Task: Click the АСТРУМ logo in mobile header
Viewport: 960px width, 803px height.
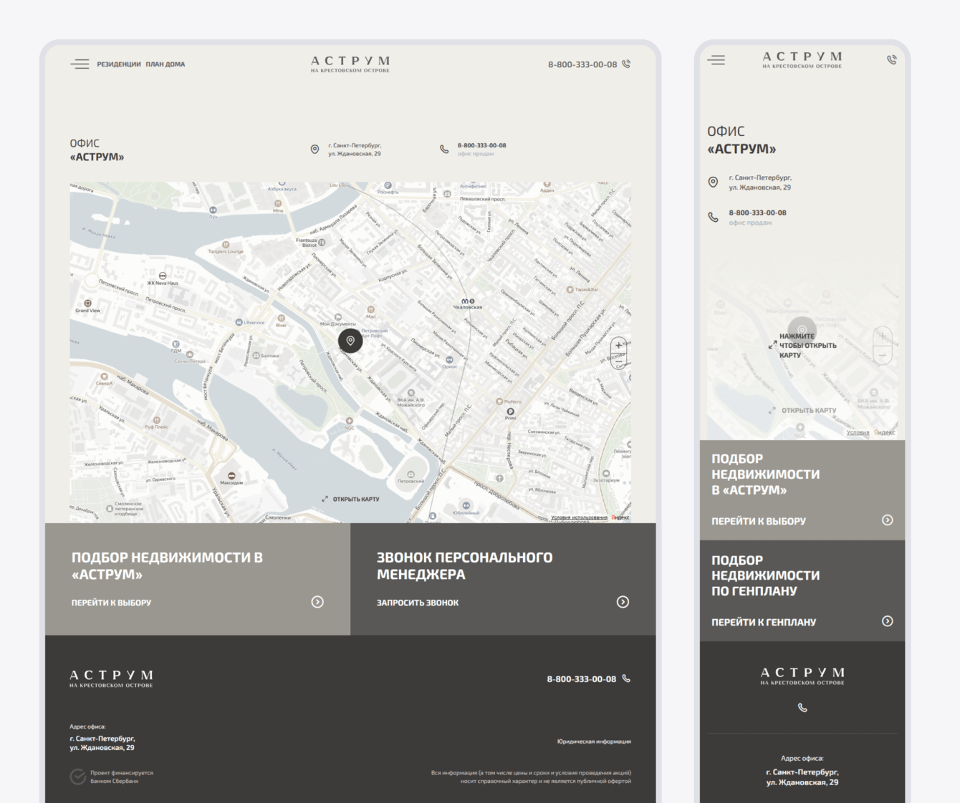Action: [x=802, y=59]
